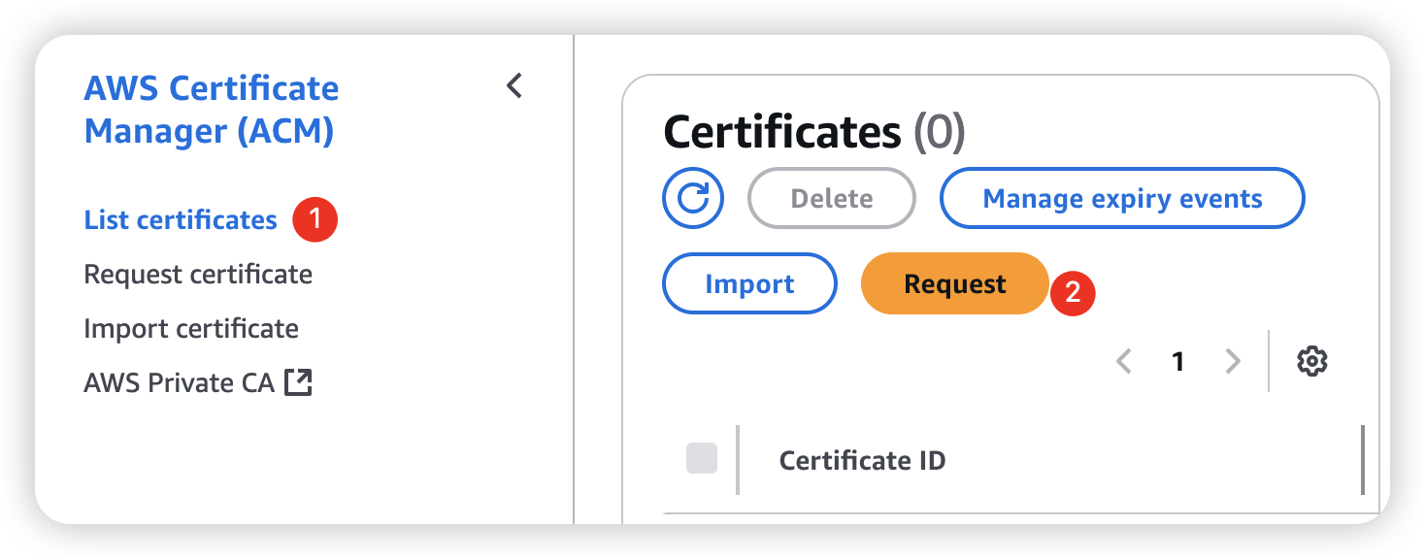Click AWS Certificate Manager (ACM) title

(x=212, y=109)
